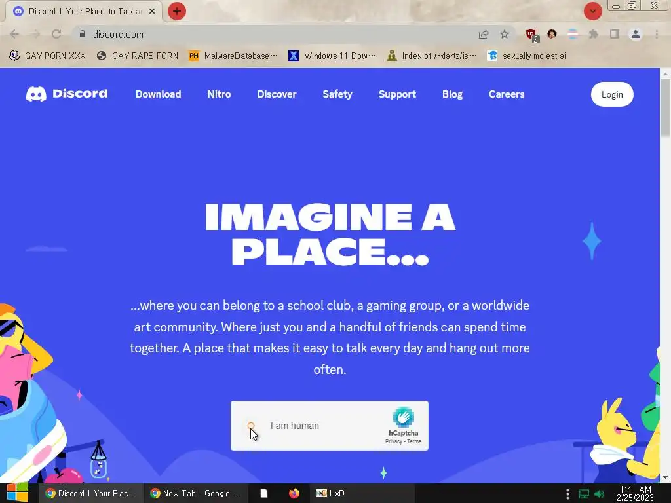Open Chrome three-dot menu
This screenshot has height=503, width=671.
tap(657, 34)
